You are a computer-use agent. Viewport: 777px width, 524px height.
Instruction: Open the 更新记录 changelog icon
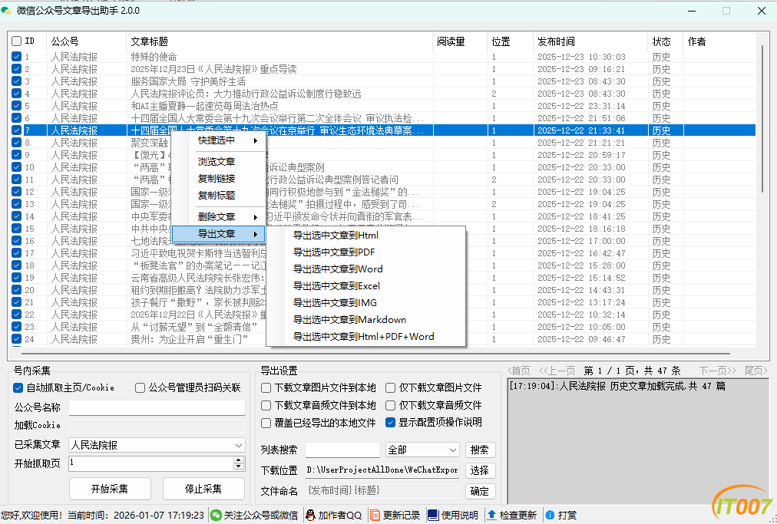tap(375, 515)
